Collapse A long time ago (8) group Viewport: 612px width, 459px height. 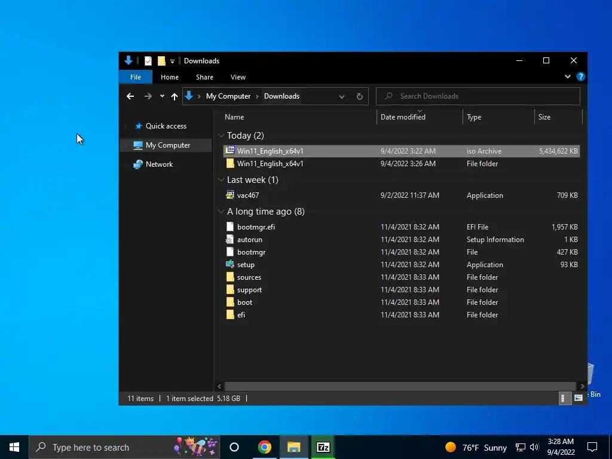click(221, 211)
